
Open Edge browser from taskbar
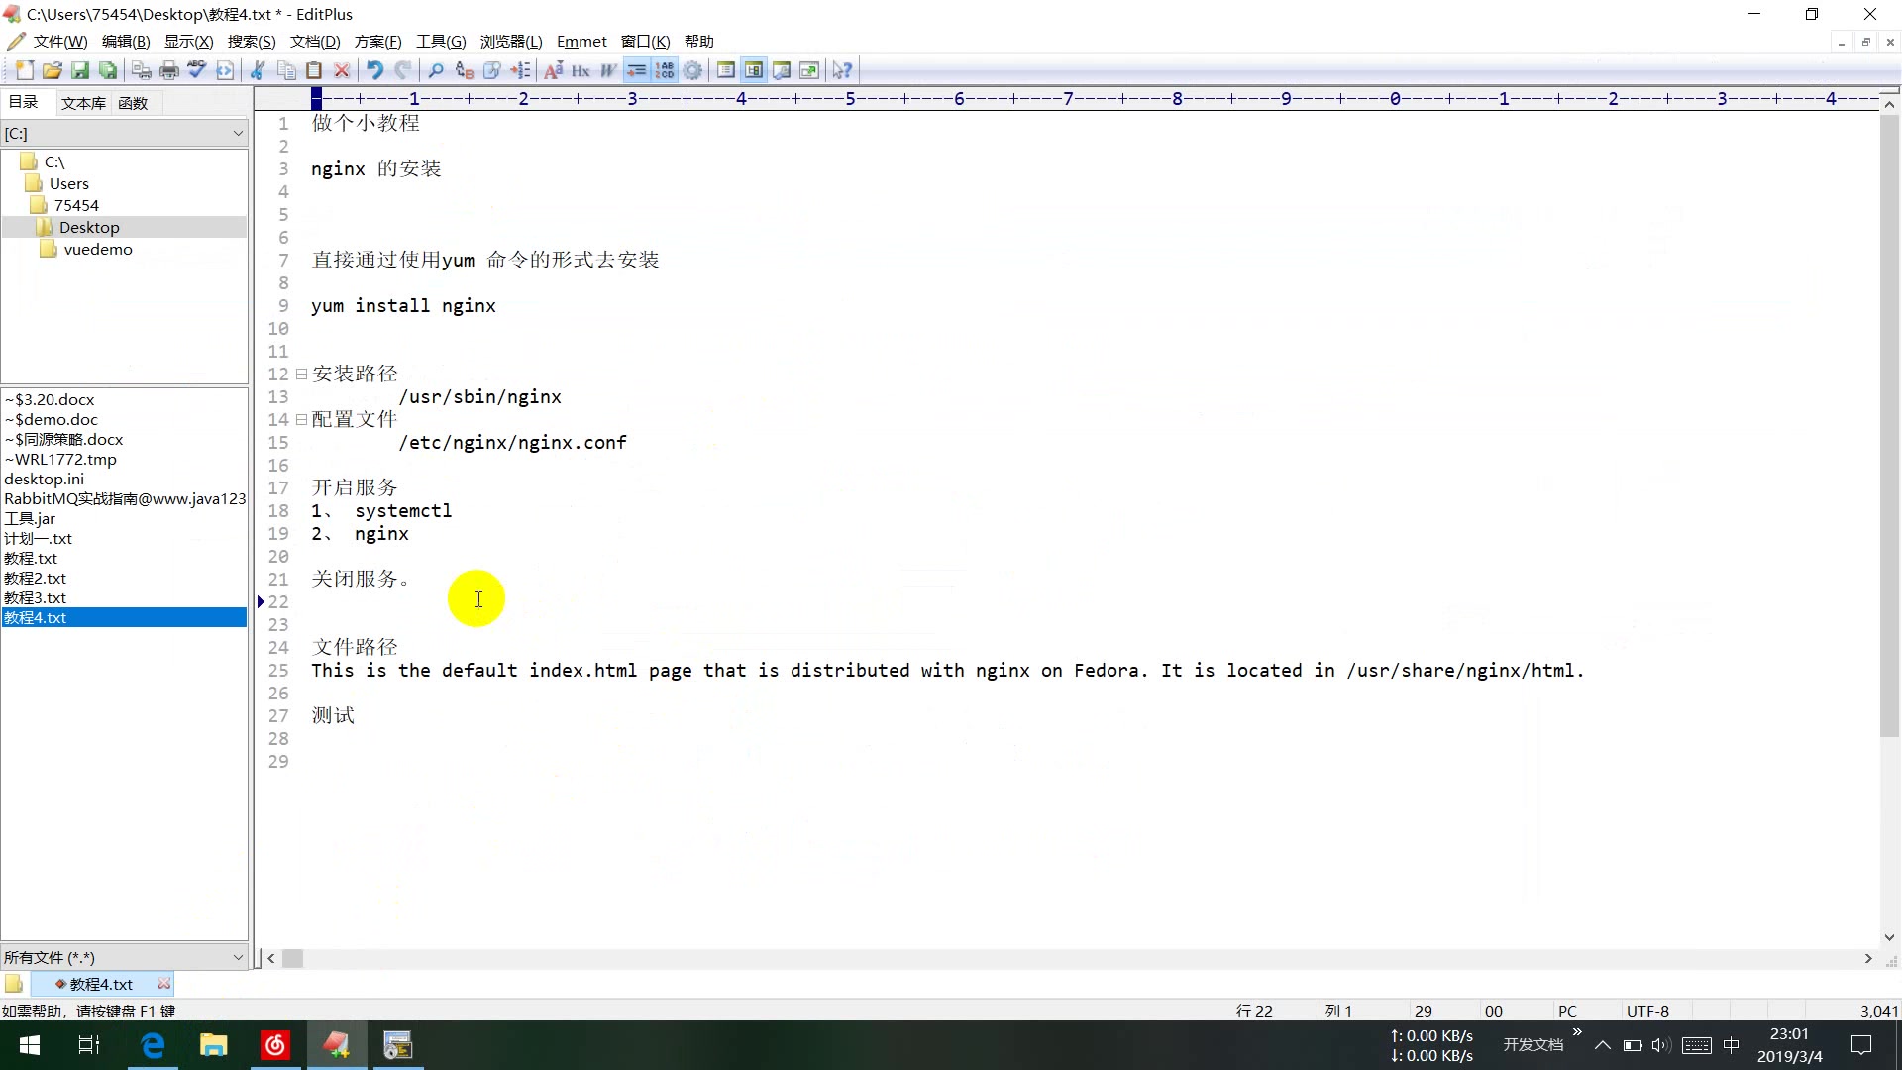click(153, 1045)
